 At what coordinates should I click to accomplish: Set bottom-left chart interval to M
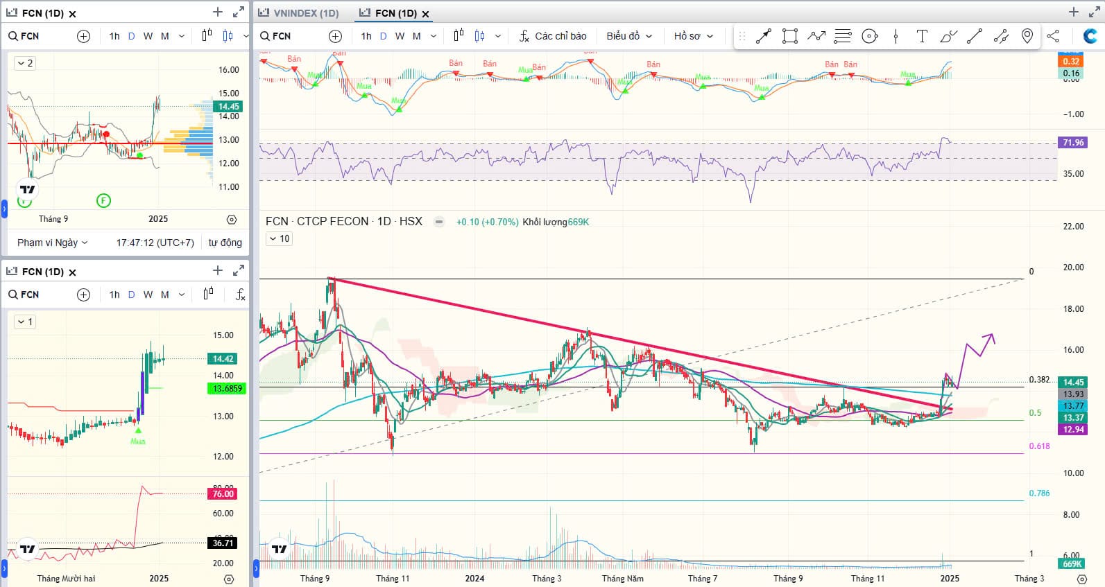164,295
